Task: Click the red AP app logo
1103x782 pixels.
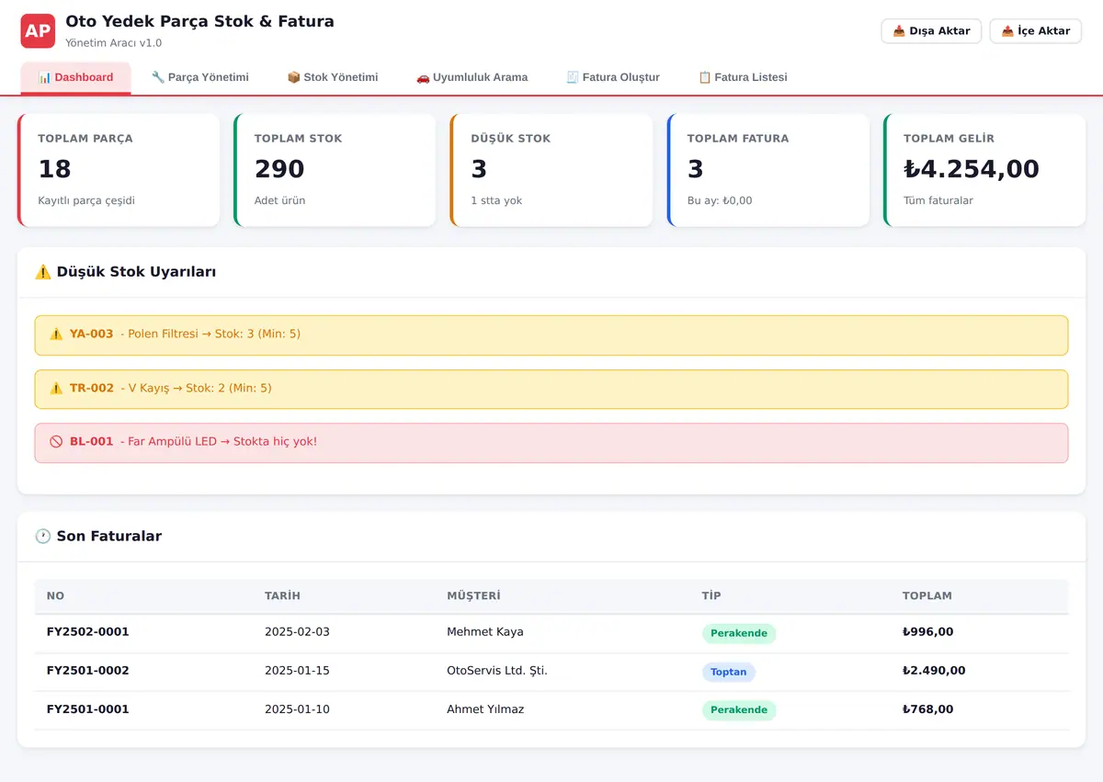Action: click(38, 30)
